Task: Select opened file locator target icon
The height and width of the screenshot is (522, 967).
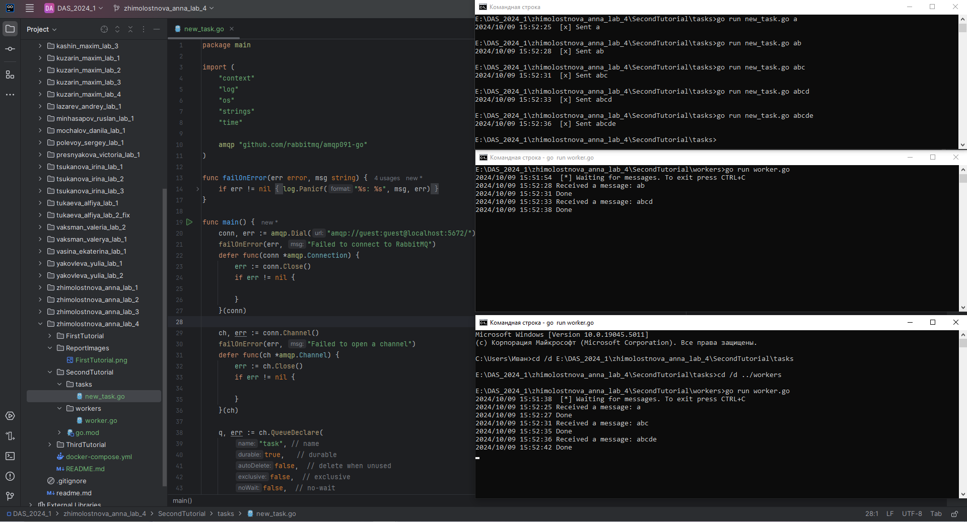Action: click(104, 29)
